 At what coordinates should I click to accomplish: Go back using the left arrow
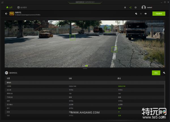6,14
